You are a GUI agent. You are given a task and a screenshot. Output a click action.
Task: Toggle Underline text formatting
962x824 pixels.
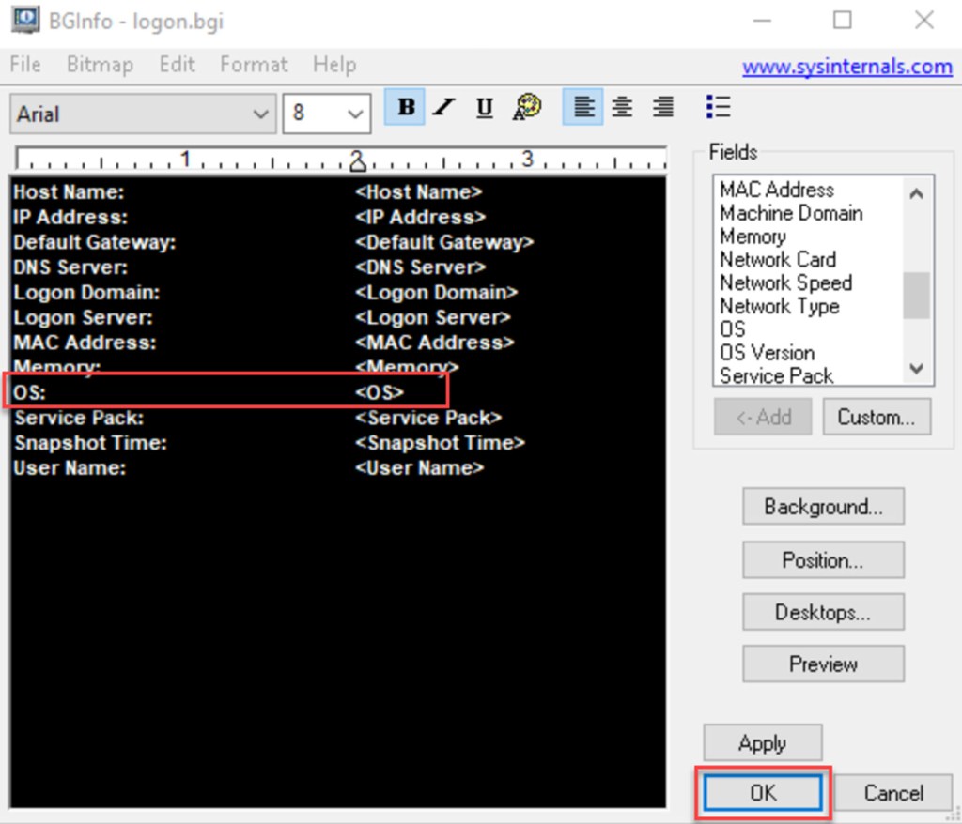click(x=484, y=107)
